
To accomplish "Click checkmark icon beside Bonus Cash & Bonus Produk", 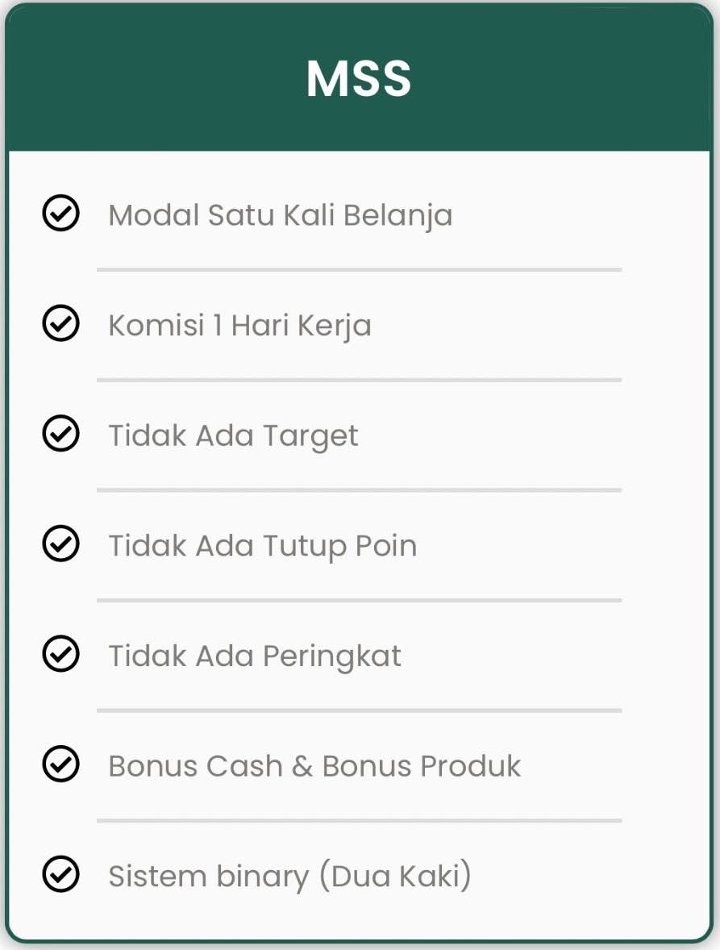I will [x=60, y=764].
